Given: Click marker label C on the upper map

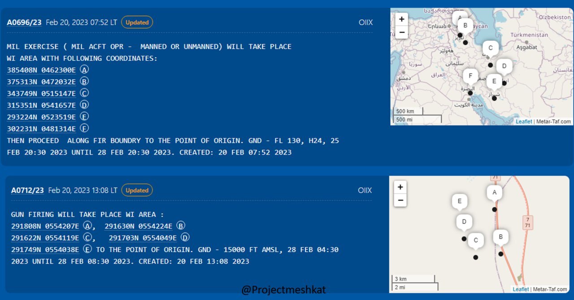Looking at the screenshot, I should (491, 48).
